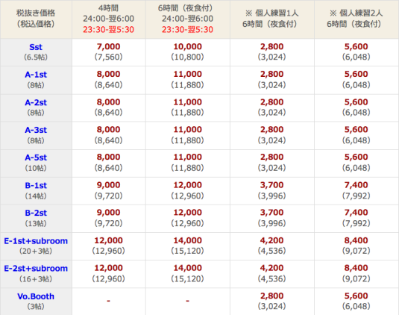Open the A-3st studio link
The image size is (399, 315).
pos(36,130)
